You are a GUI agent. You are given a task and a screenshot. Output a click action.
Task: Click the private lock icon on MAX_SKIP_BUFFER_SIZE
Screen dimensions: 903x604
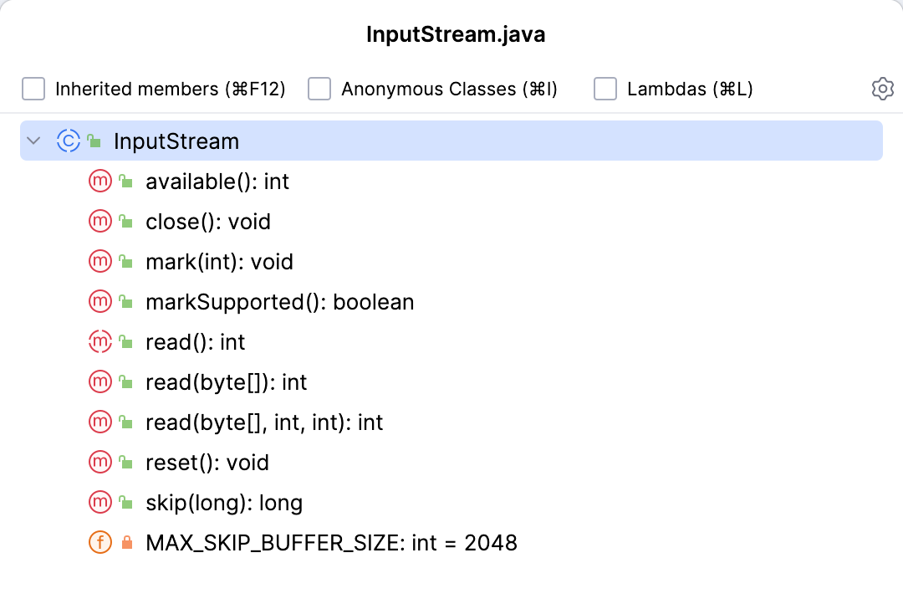(127, 543)
